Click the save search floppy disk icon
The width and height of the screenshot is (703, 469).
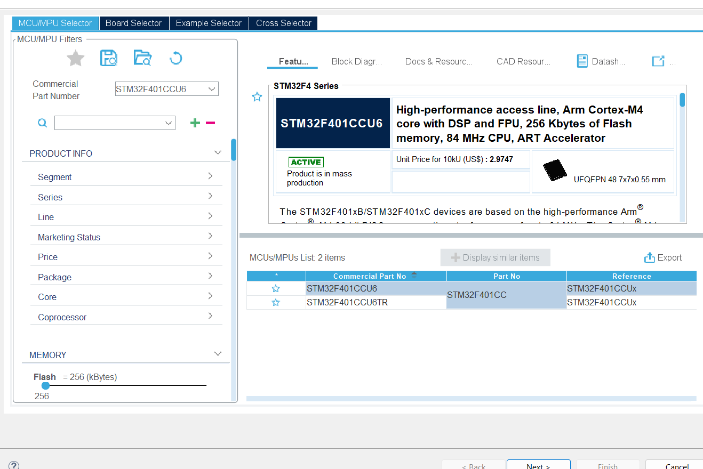tap(109, 58)
